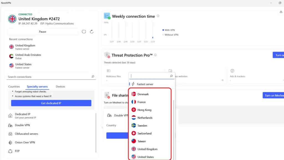Connect to recent United Arab Emirates Dubai

click(x=51, y=56)
